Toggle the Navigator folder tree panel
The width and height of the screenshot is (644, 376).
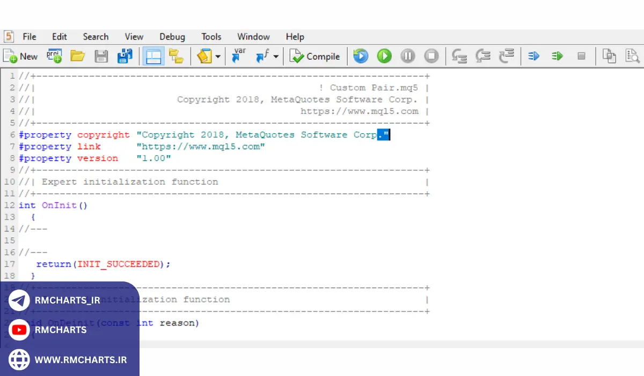point(176,56)
